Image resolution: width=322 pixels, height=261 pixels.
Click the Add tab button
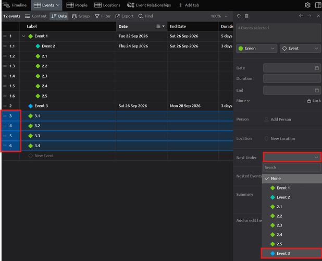tap(189, 5)
